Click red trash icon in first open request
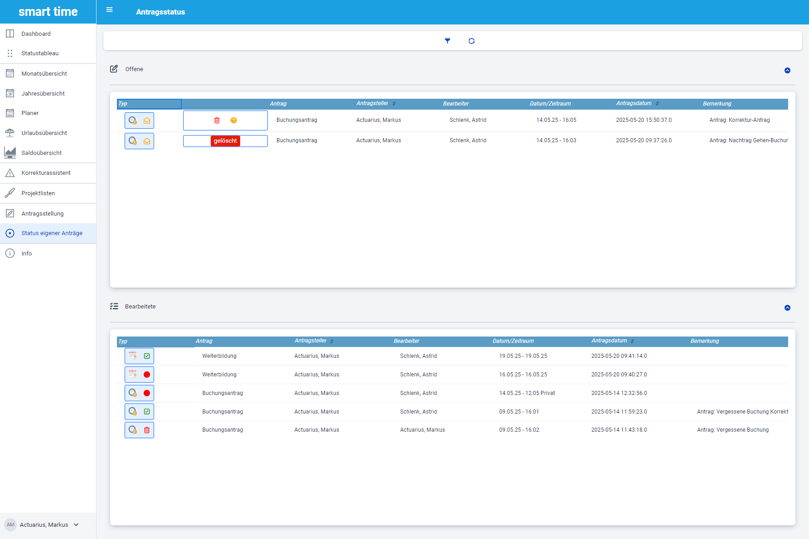 [217, 120]
